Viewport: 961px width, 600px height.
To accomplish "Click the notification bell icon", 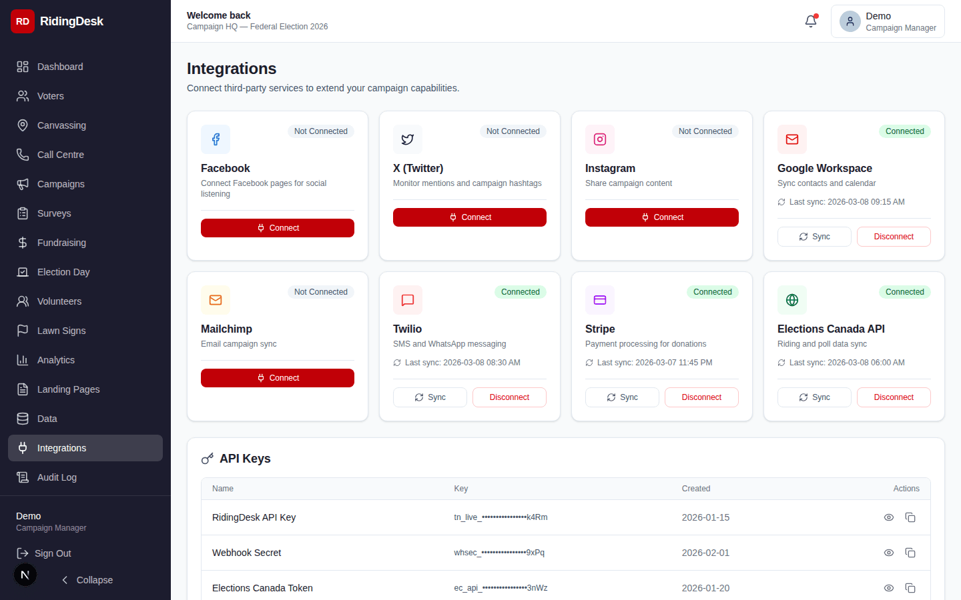I will point(810,21).
